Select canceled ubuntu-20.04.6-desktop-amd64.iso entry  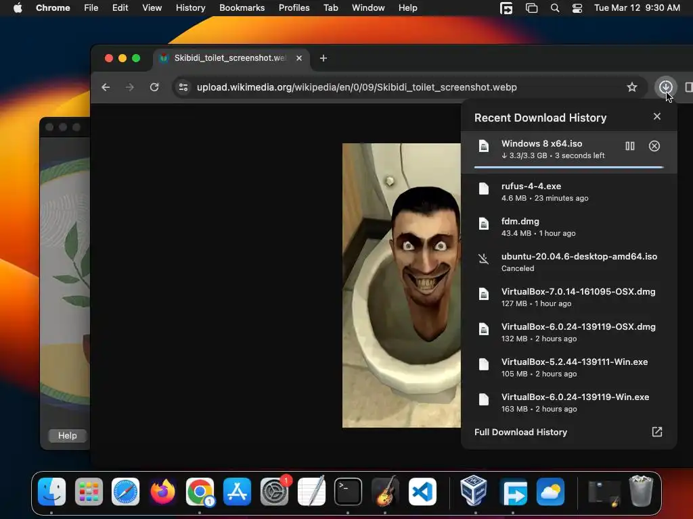tap(568, 262)
